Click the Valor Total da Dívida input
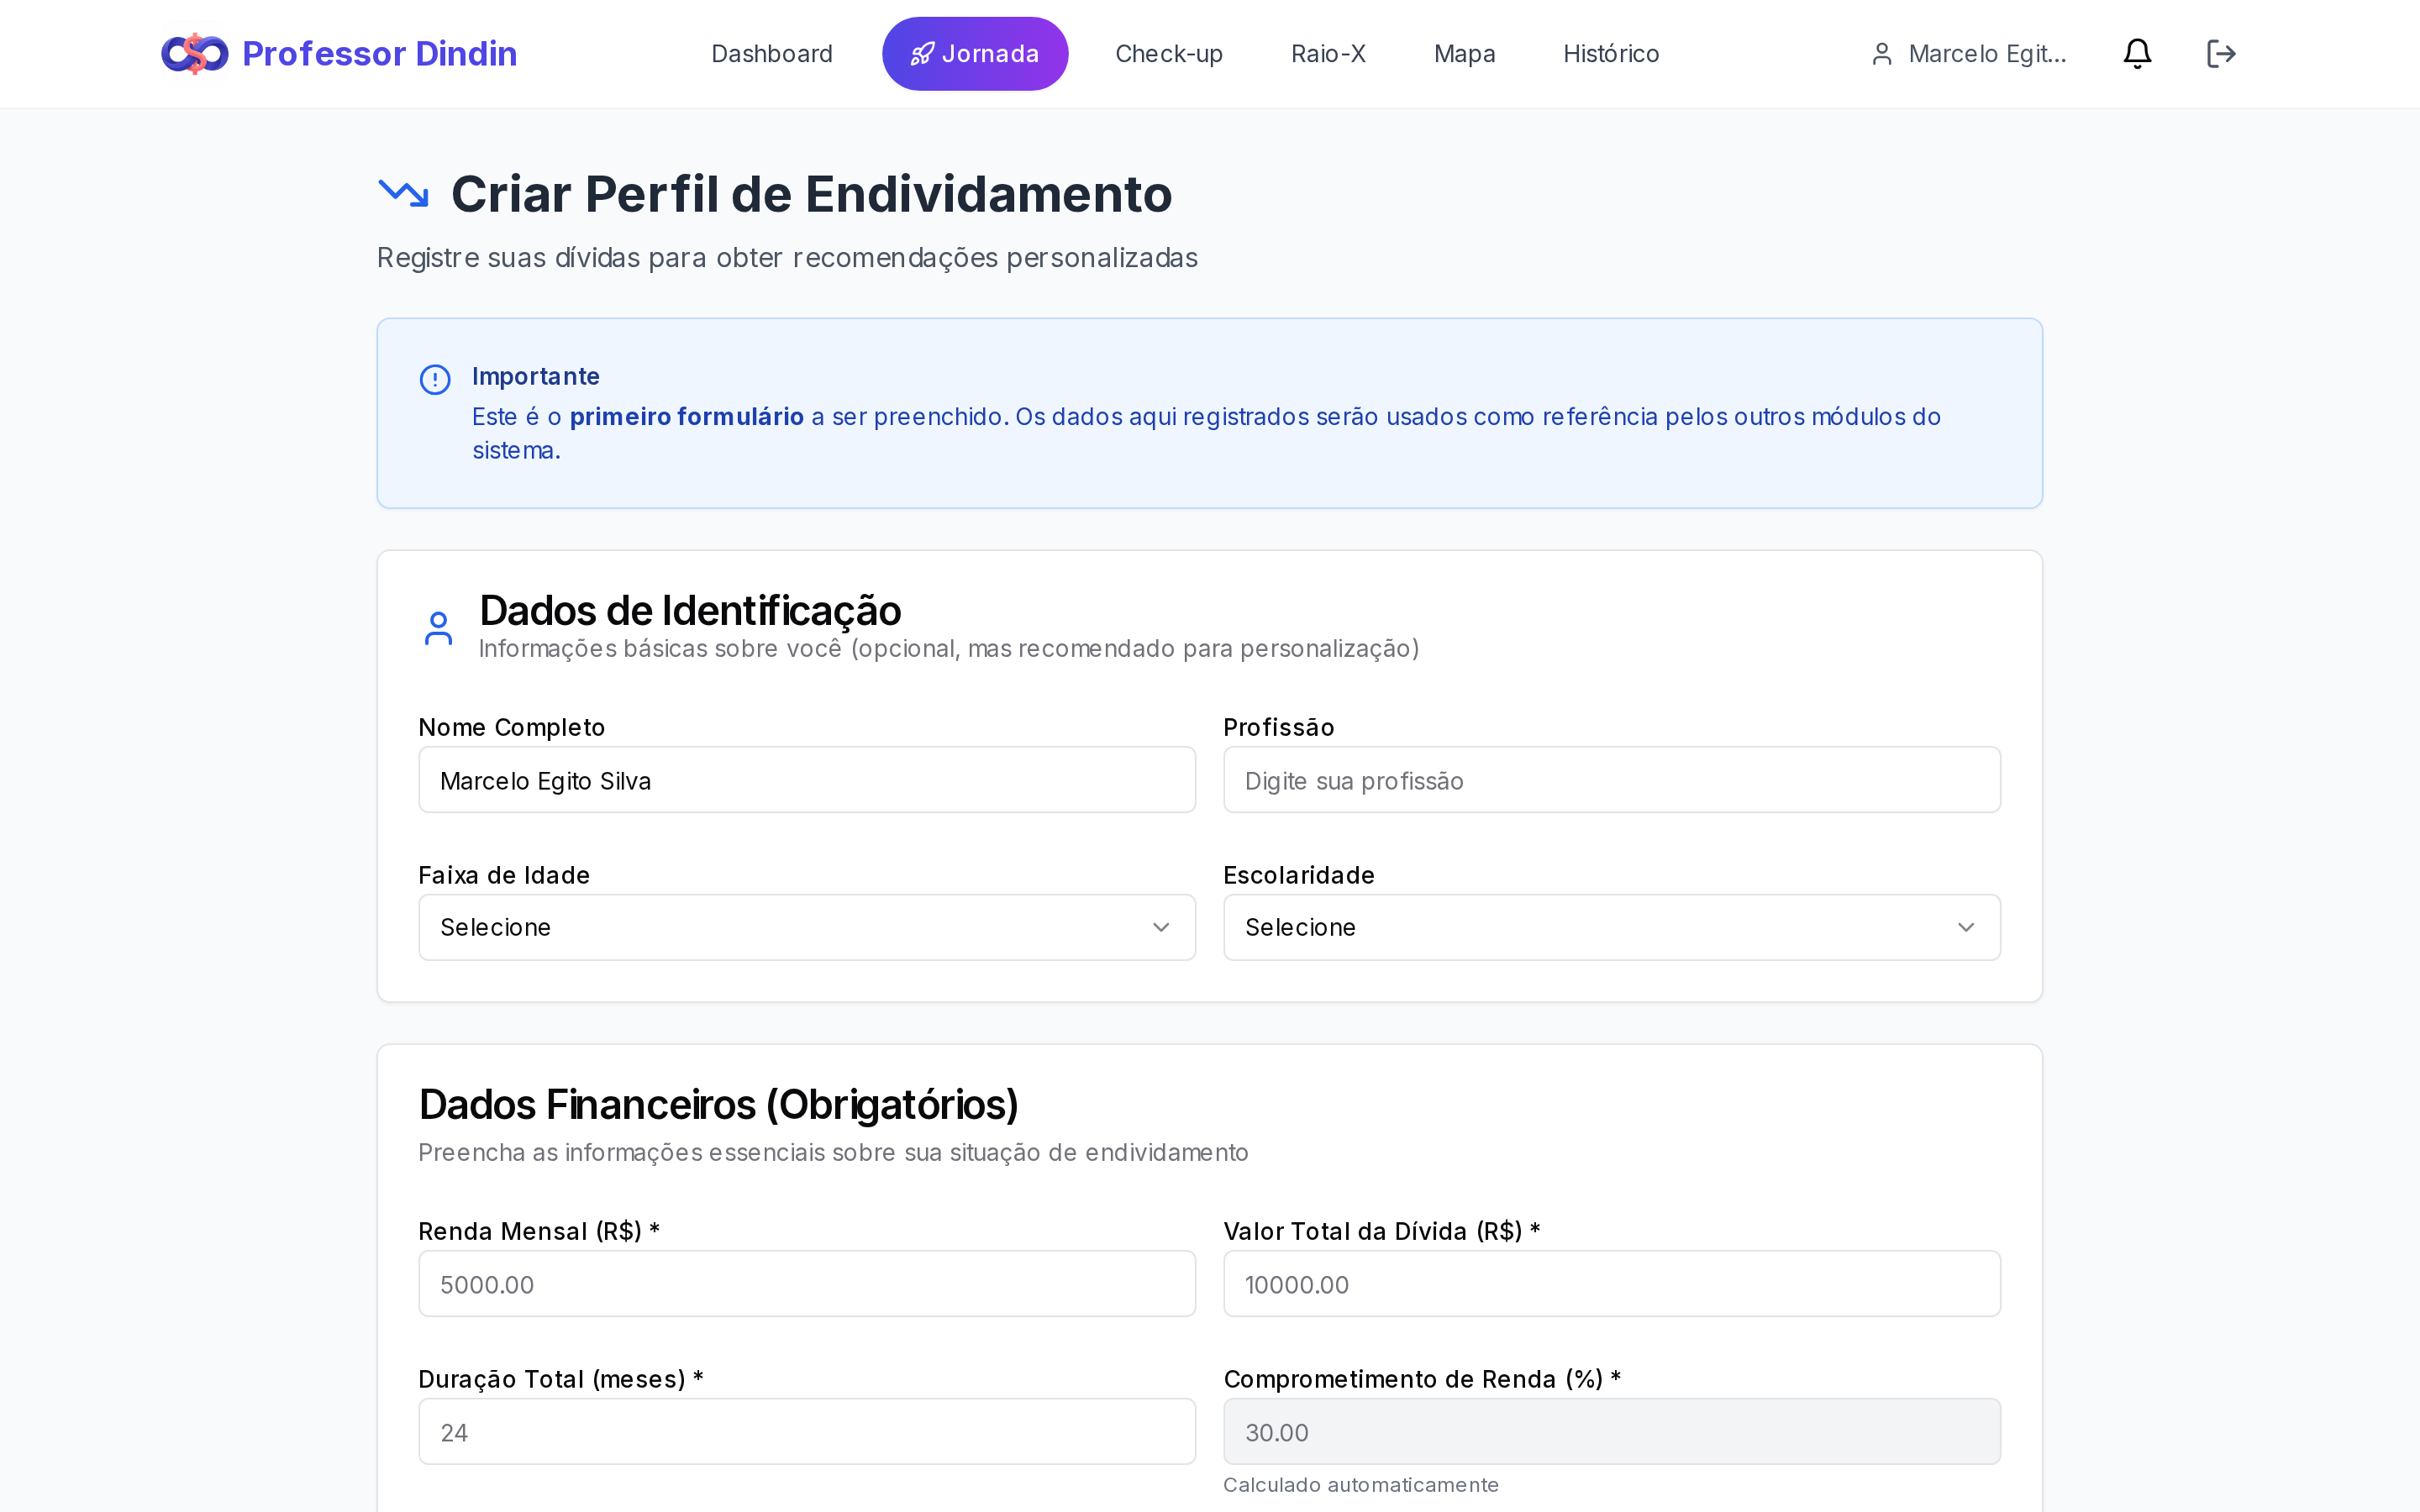The image size is (2420, 1512). [x=1612, y=1284]
